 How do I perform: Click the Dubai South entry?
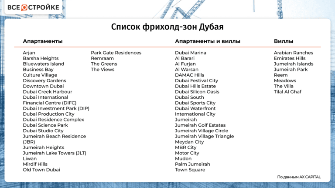click(189, 97)
